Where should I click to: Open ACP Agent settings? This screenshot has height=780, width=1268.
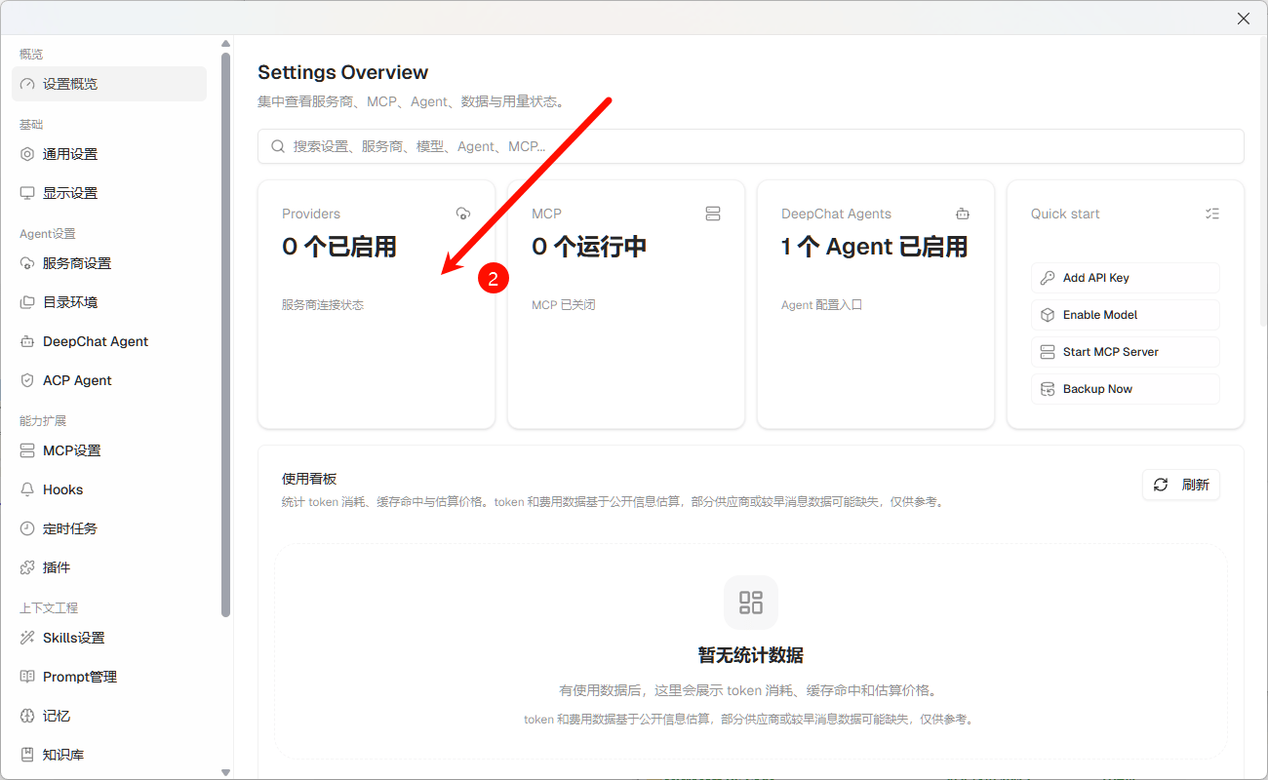pyautogui.click(x=109, y=380)
